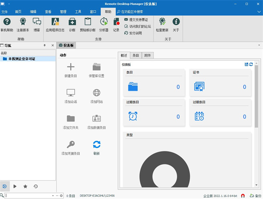Click the 添加凭据条目 key icon
The image size is (263, 199).
(71, 144)
